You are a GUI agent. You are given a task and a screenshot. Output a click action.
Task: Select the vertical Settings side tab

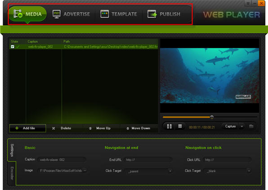(x=12, y=150)
